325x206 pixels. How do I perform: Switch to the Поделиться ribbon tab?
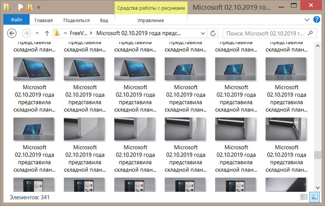click(76, 20)
